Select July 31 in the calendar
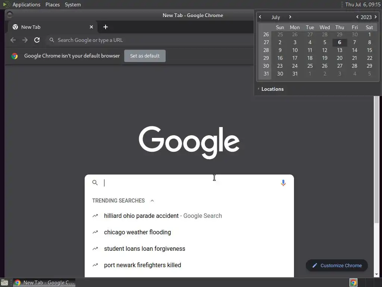The height and width of the screenshot is (287, 382). coord(295,74)
